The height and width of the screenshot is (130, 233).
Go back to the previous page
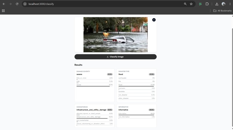(4, 4)
